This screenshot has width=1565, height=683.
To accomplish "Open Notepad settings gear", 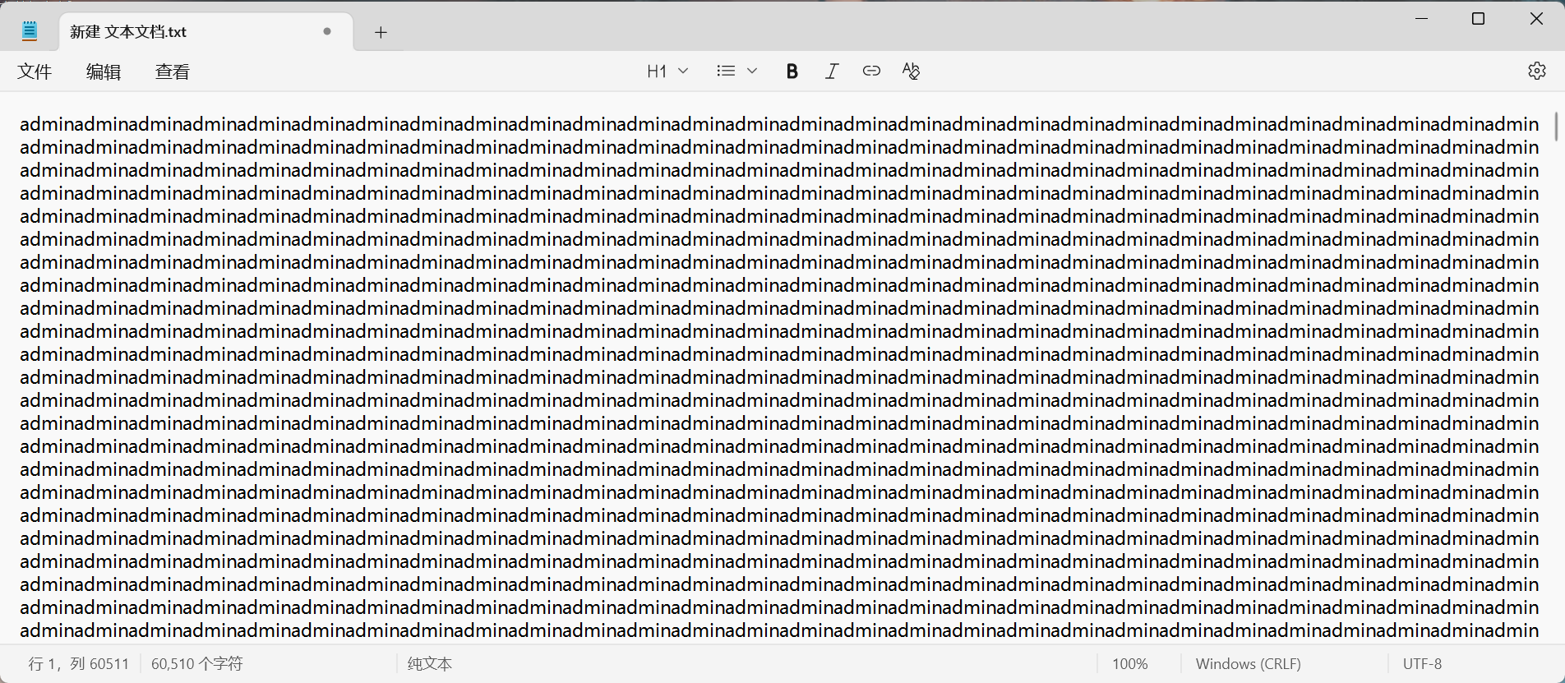I will tap(1537, 71).
